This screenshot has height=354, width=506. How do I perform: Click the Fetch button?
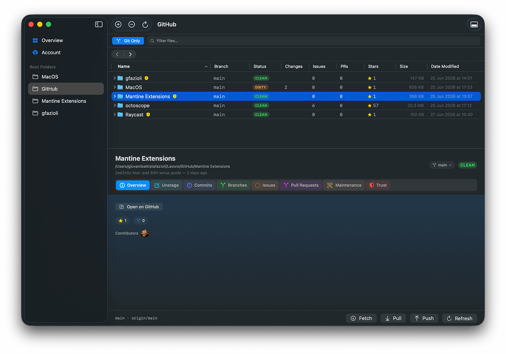click(x=361, y=318)
